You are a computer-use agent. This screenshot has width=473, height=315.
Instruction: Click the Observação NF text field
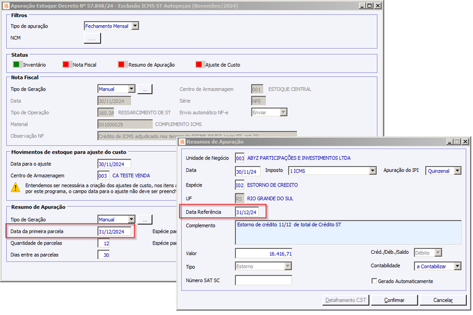197,136
